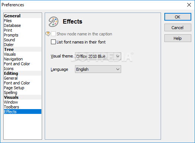Click the Language label
Image resolution: width=195 pixels, height=143 pixels.
point(59,69)
